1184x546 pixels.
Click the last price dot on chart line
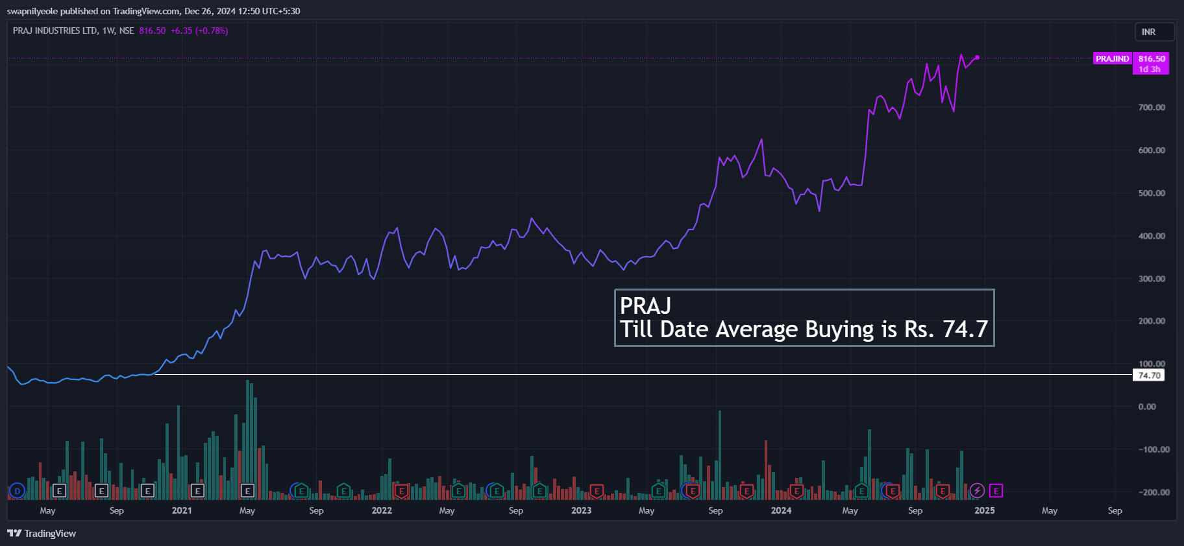click(977, 58)
